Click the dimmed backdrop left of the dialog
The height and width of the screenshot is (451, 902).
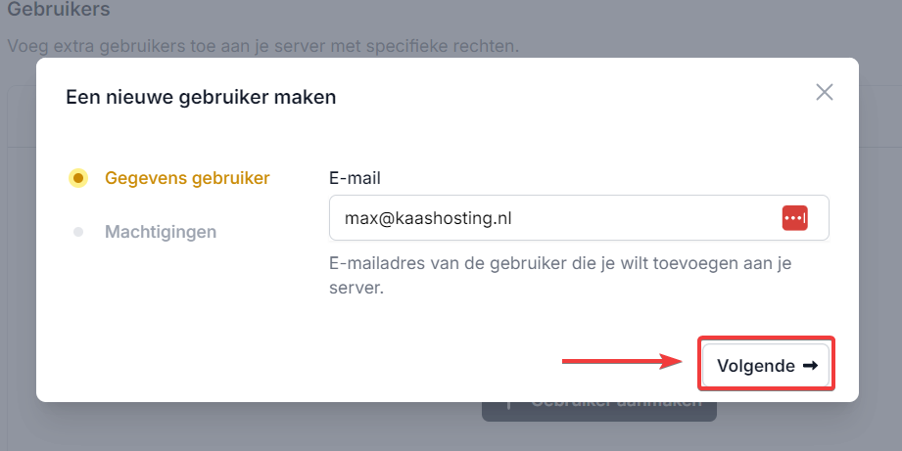[x=18, y=245]
